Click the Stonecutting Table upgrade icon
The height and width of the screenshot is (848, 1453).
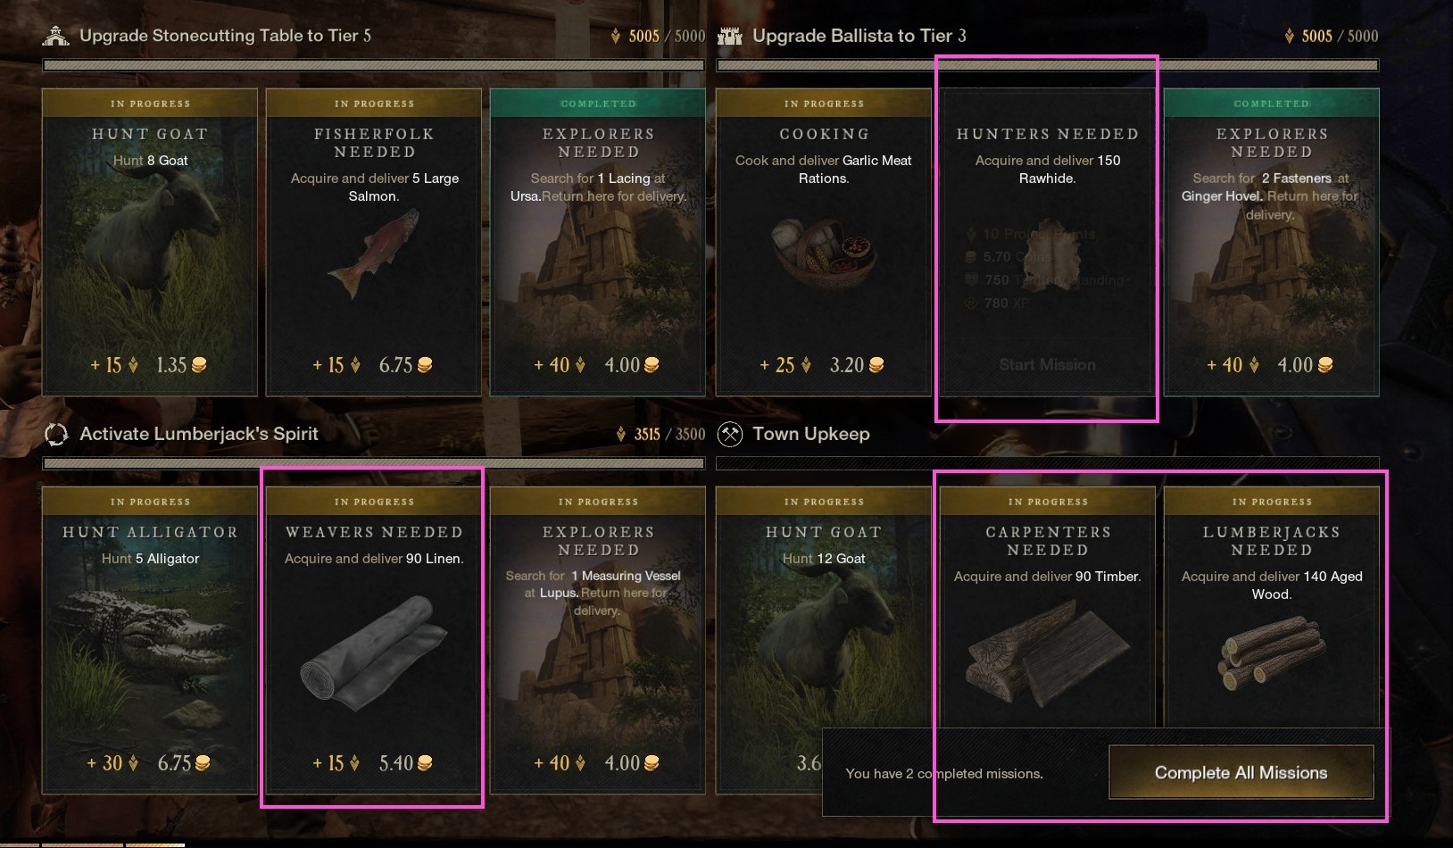(56, 36)
